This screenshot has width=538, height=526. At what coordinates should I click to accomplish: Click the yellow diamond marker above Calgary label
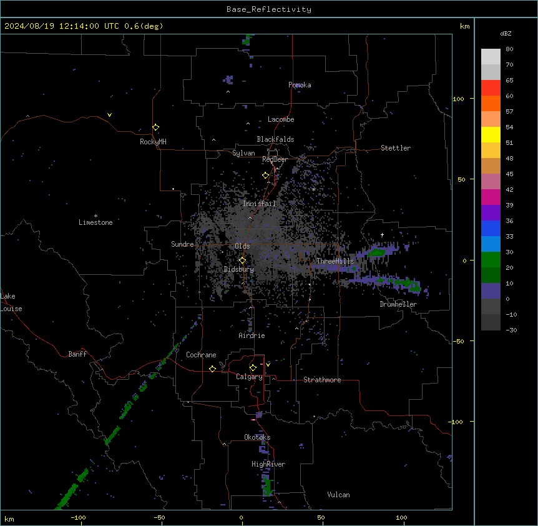point(253,368)
